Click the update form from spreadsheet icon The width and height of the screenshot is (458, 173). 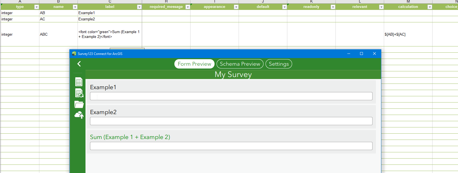(79, 93)
